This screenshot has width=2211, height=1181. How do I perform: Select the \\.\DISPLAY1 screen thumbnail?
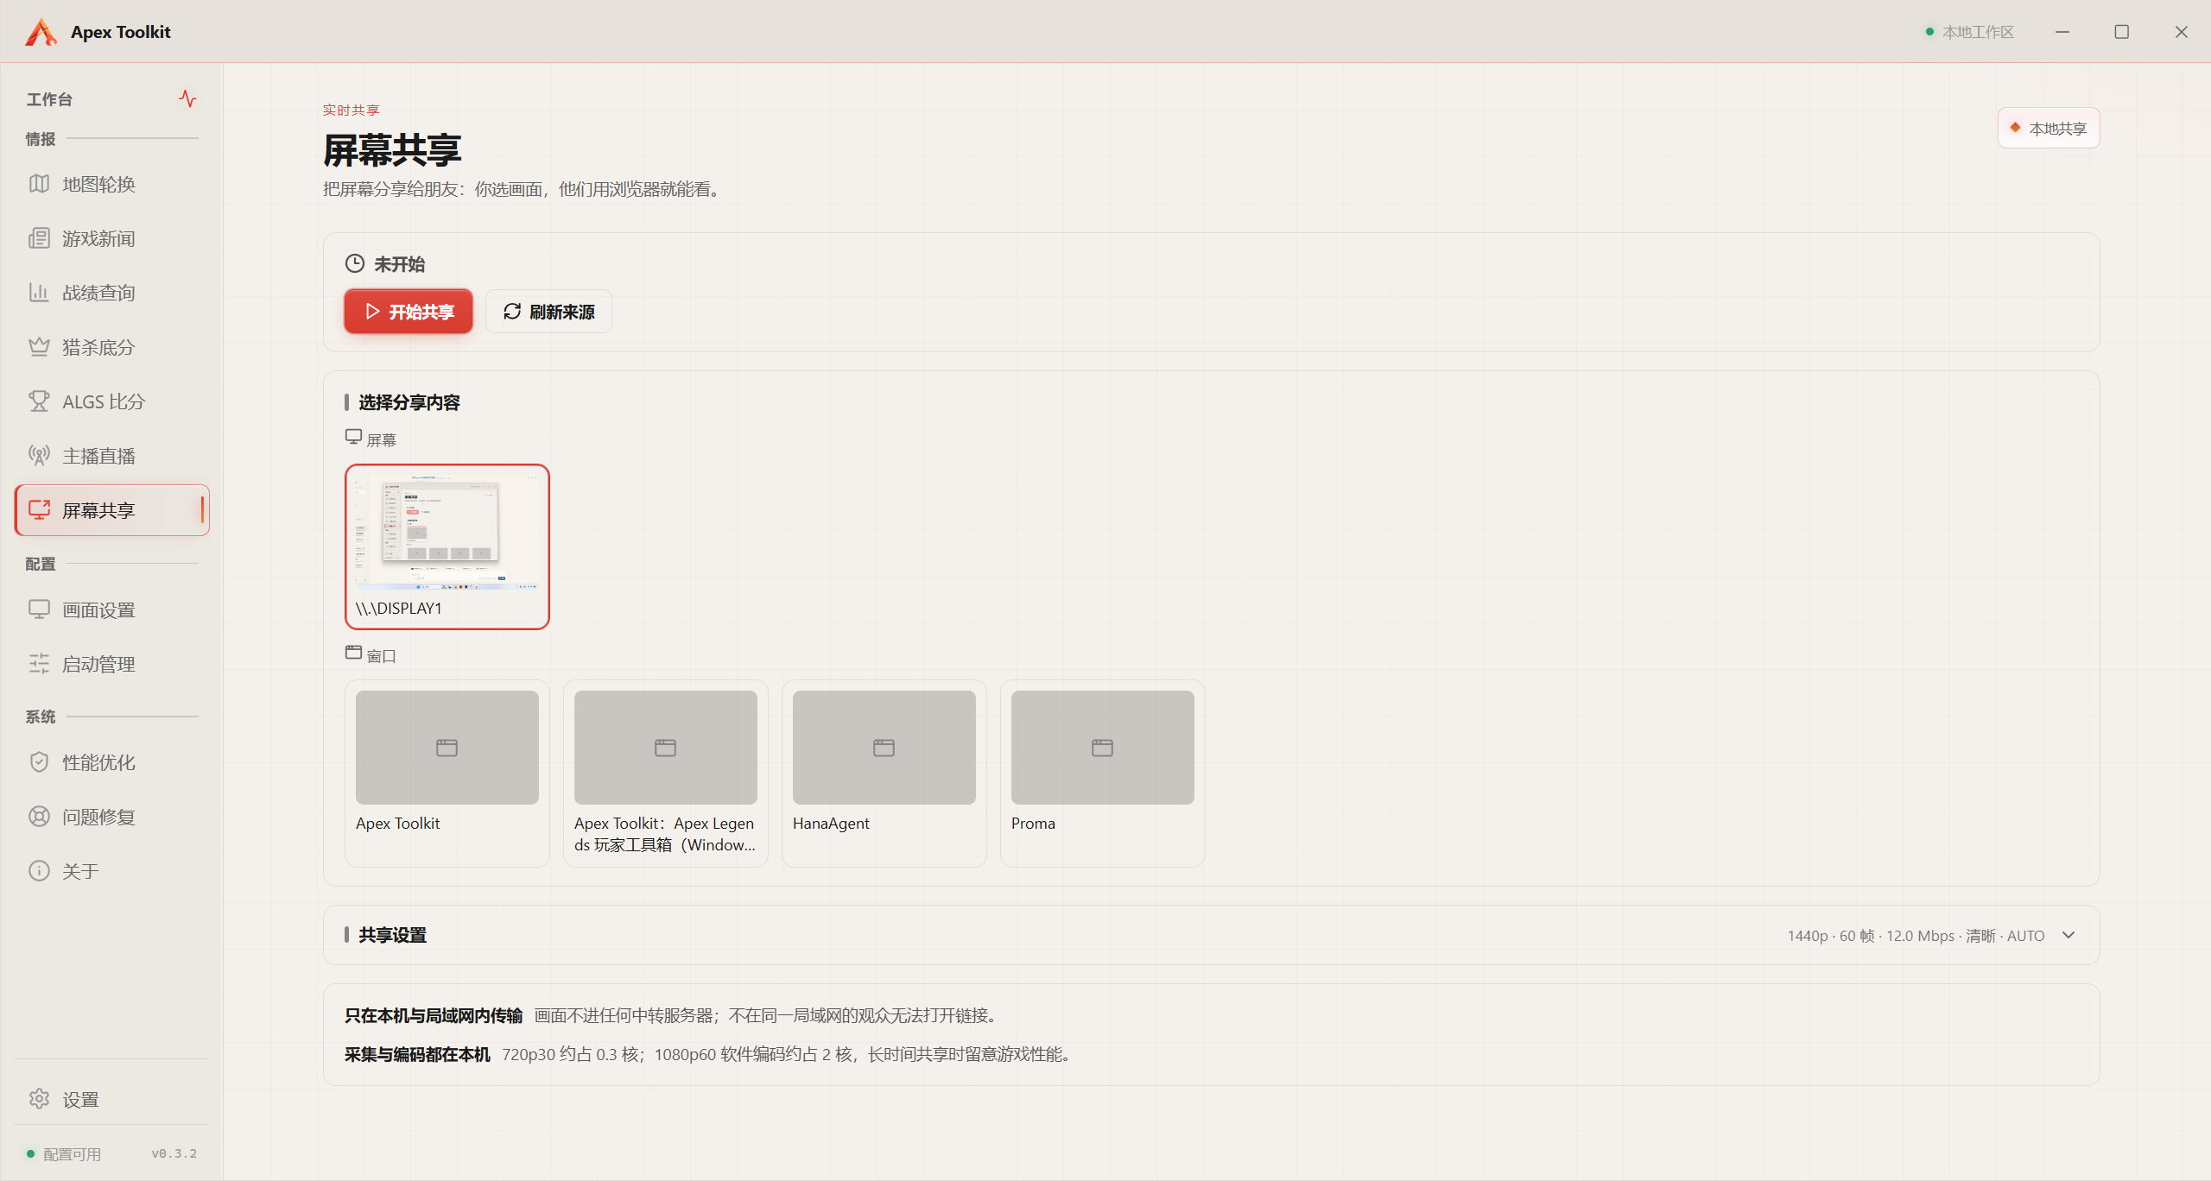tap(447, 546)
